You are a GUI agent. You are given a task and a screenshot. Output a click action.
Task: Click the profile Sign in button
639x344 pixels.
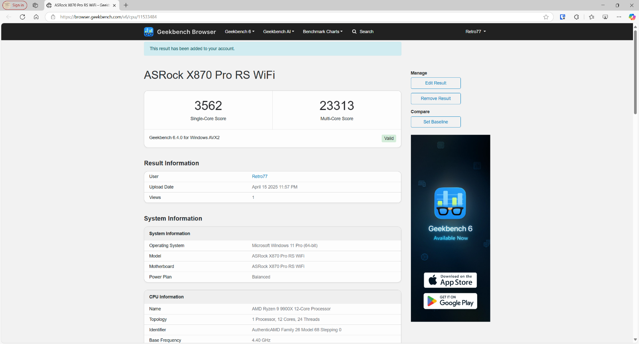[15, 5]
